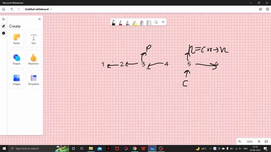This screenshot has width=271, height=152.
Task: Open the Mail app in taskbar
Action: [100, 148]
